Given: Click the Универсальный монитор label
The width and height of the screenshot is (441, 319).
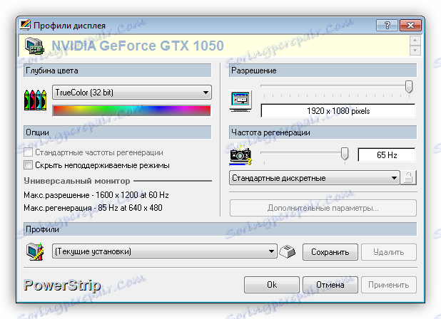Looking at the screenshot, I should [77, 181].
